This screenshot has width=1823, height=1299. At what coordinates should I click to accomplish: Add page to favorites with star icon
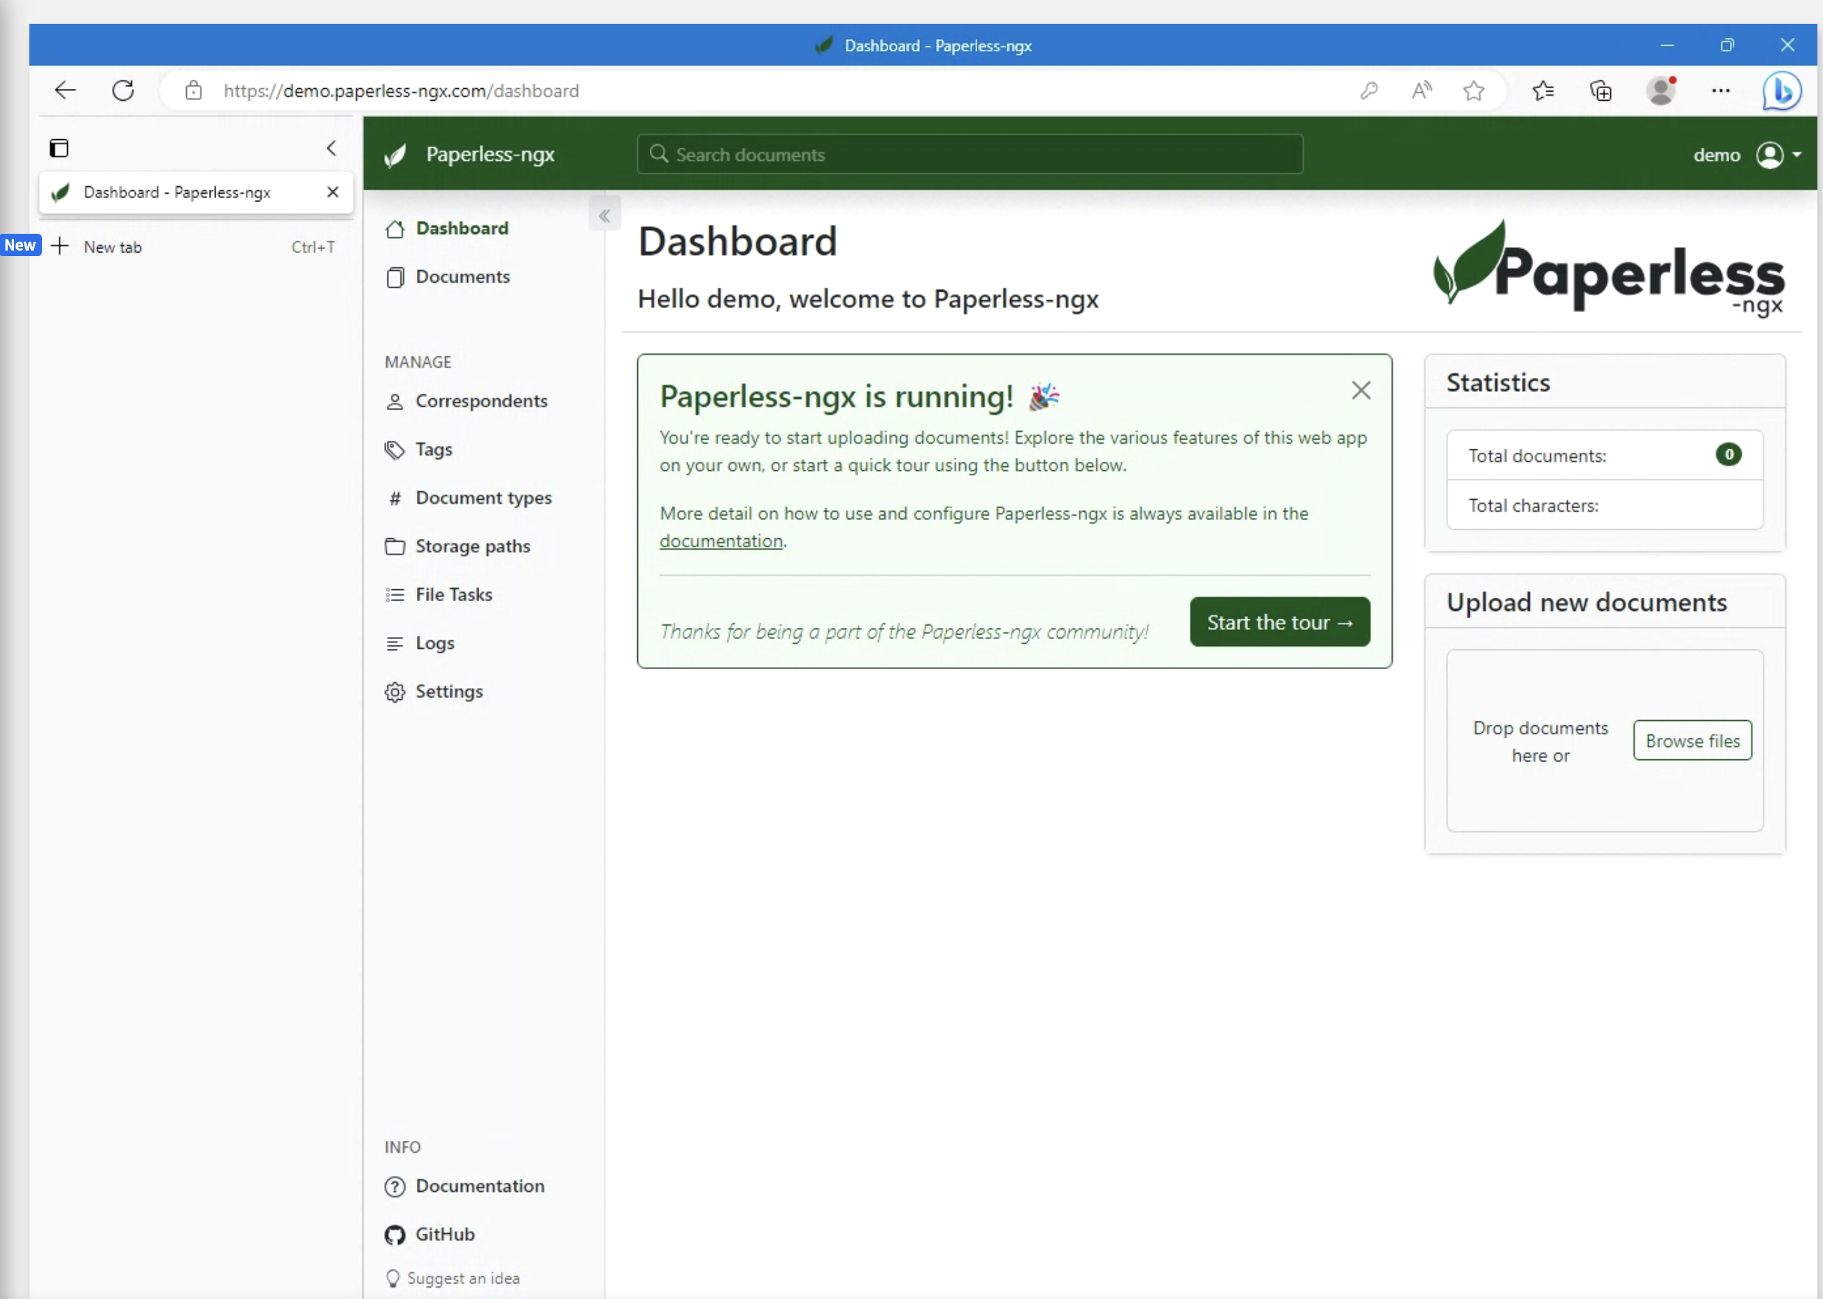pos(1473,90)
